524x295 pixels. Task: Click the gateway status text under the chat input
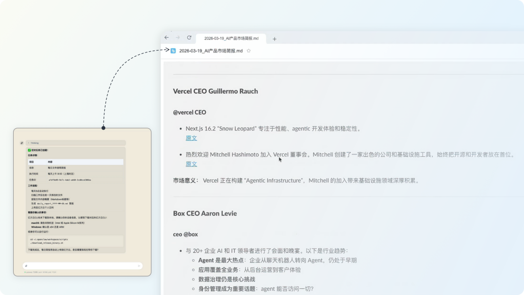click(x=40, y=272)
